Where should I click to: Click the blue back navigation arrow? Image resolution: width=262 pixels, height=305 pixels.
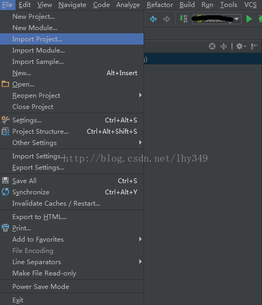click(153, 19)
